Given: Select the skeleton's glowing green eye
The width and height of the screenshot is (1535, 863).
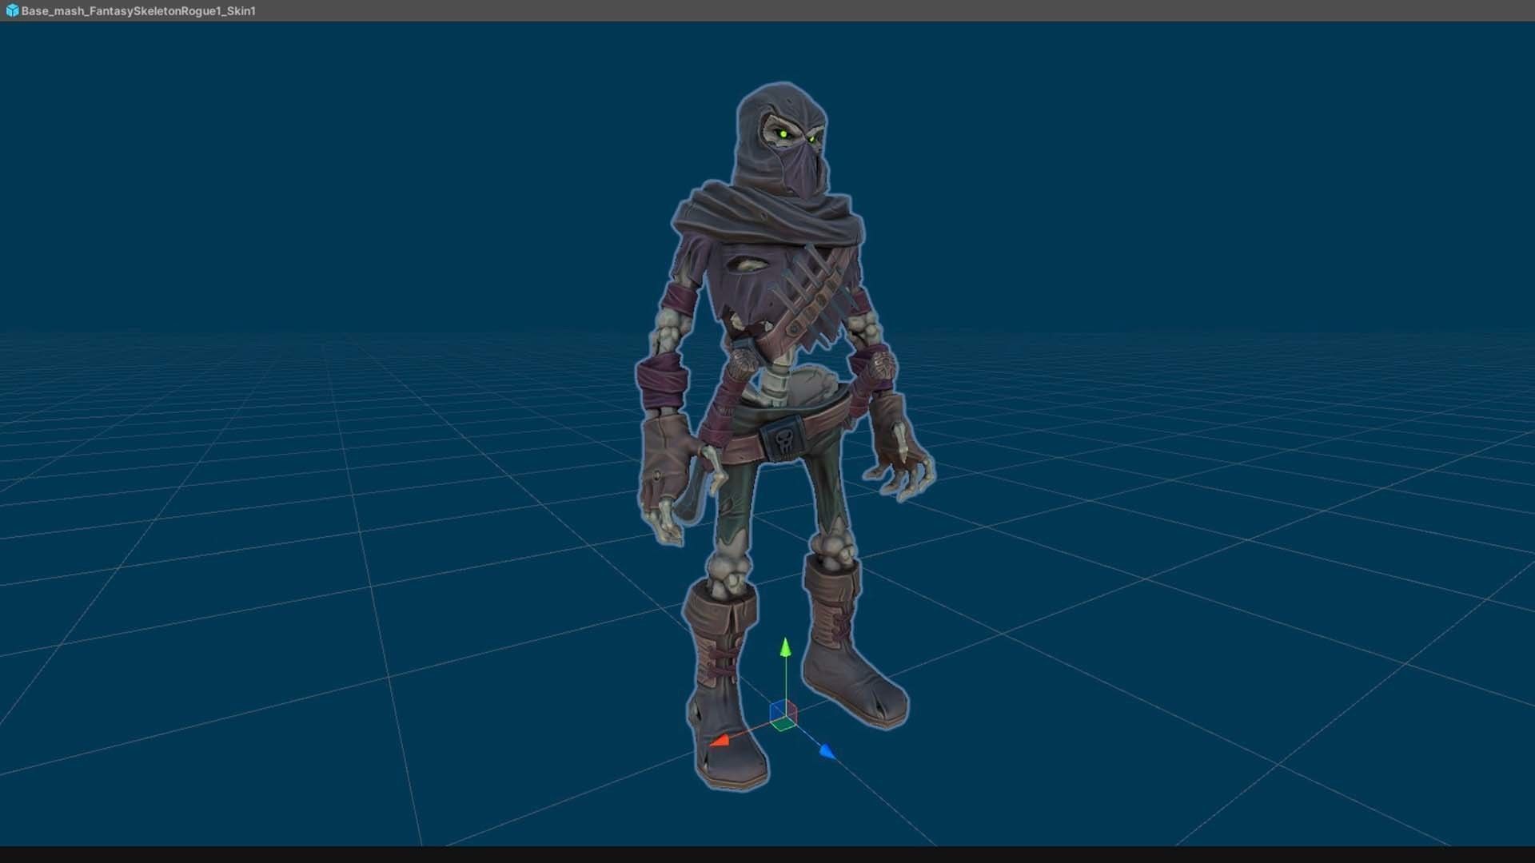Looking at the screenshot, I should (x=784, y=134).
